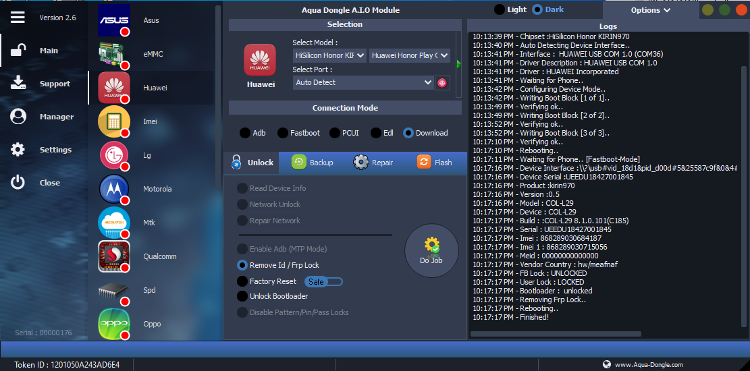
Task: Open the hamburger menu icon
Action: (x=18, y=18)
